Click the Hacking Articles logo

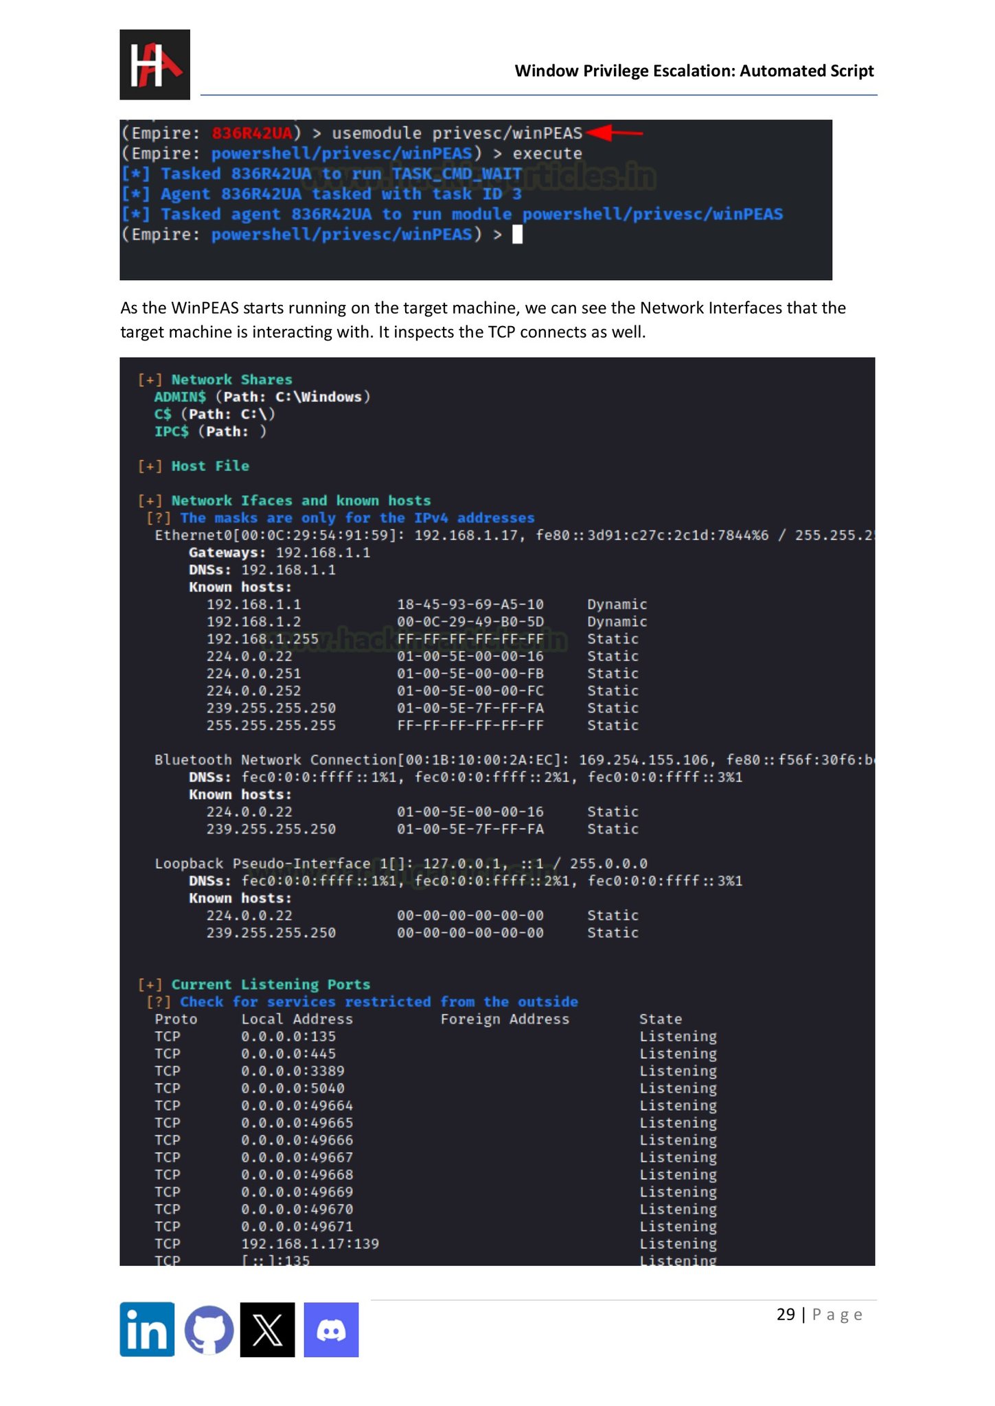(155, 65)
